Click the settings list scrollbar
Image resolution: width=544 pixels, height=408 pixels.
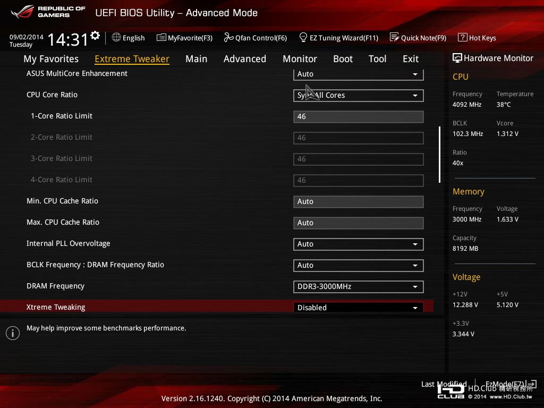tap(439, 155)
